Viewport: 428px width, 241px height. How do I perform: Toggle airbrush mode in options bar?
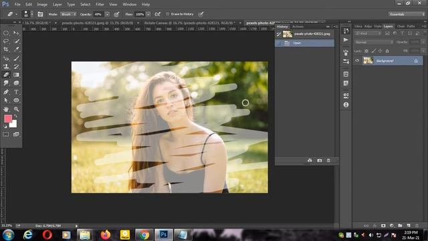(158, 14)
